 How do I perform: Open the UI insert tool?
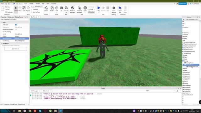point(61,9)
